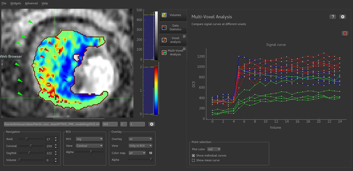This screenshot has width=353, height=171.
Task: Open the Volumes widget icon
Action: point(164,15)
